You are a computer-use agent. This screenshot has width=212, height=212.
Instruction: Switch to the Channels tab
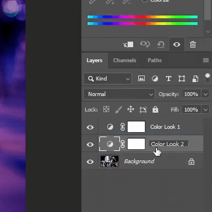124,60
